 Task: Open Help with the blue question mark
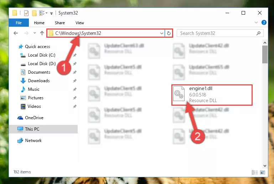[264, 22]
